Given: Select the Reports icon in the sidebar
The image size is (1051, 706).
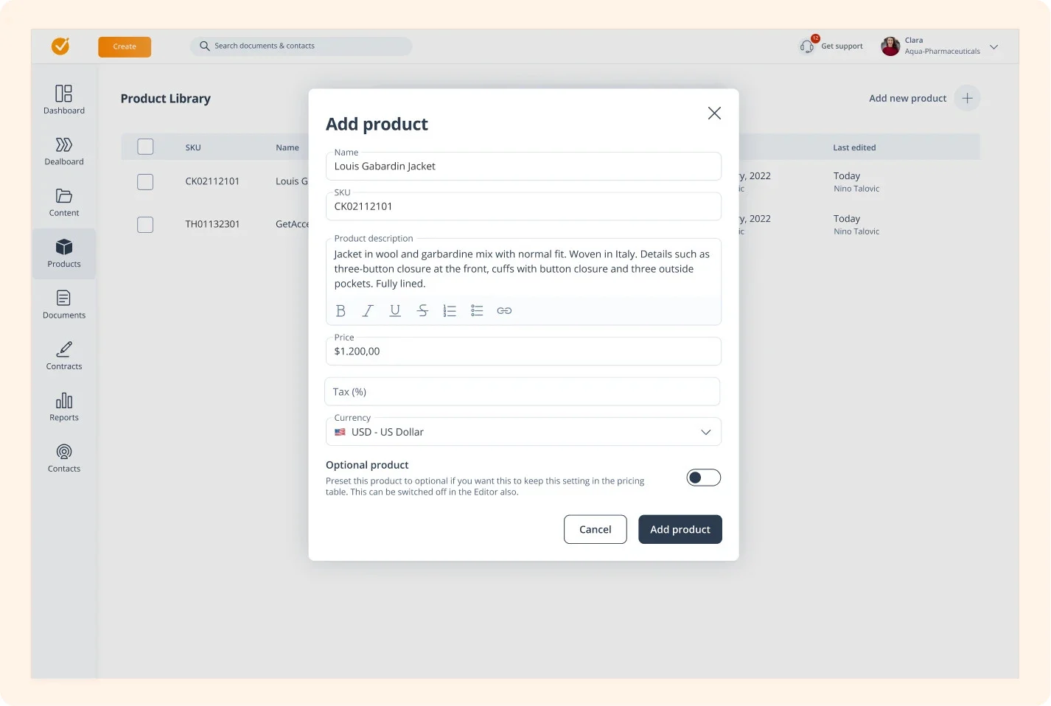Looking at the screenshot, I should coord(63,407).
